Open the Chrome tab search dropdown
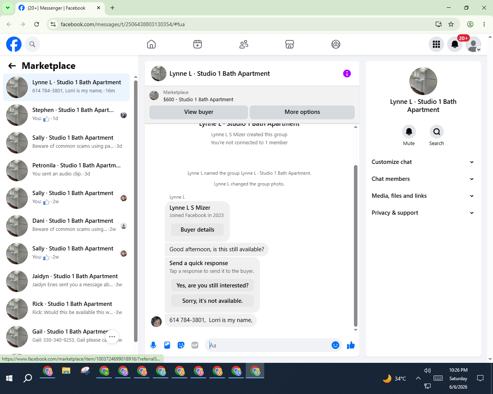The height and width of the screenshot is (394, 493). 8,8
